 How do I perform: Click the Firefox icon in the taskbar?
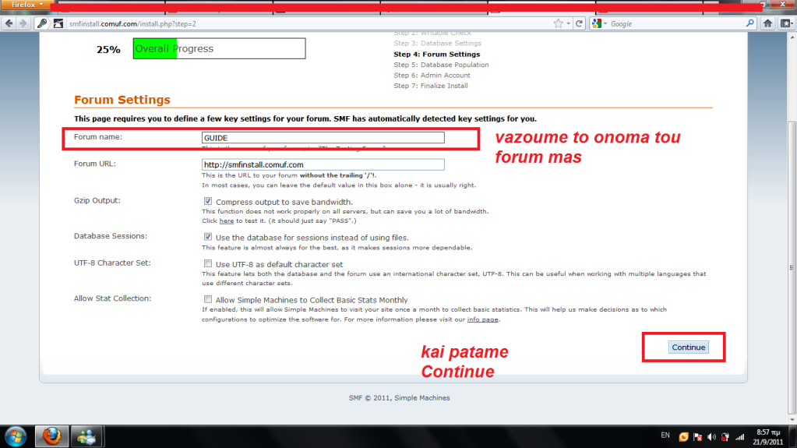52,435
